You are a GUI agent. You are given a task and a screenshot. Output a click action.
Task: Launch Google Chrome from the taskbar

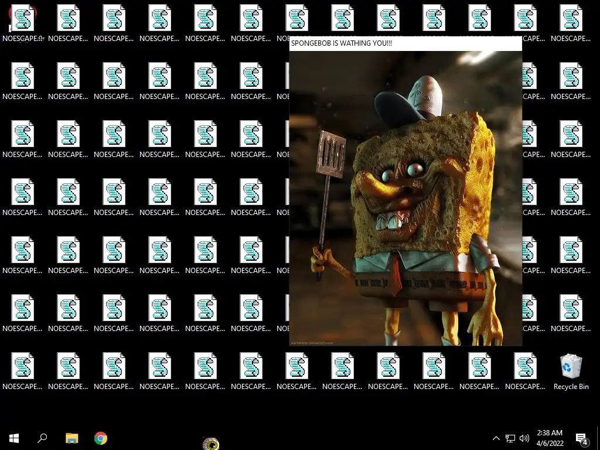101,438
